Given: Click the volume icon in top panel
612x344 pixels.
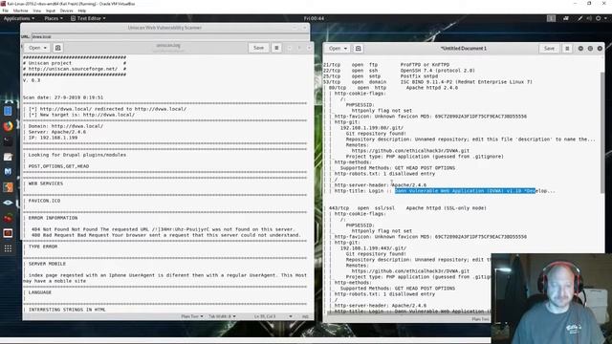Looking at the screenshot, I should pos(589,18).
